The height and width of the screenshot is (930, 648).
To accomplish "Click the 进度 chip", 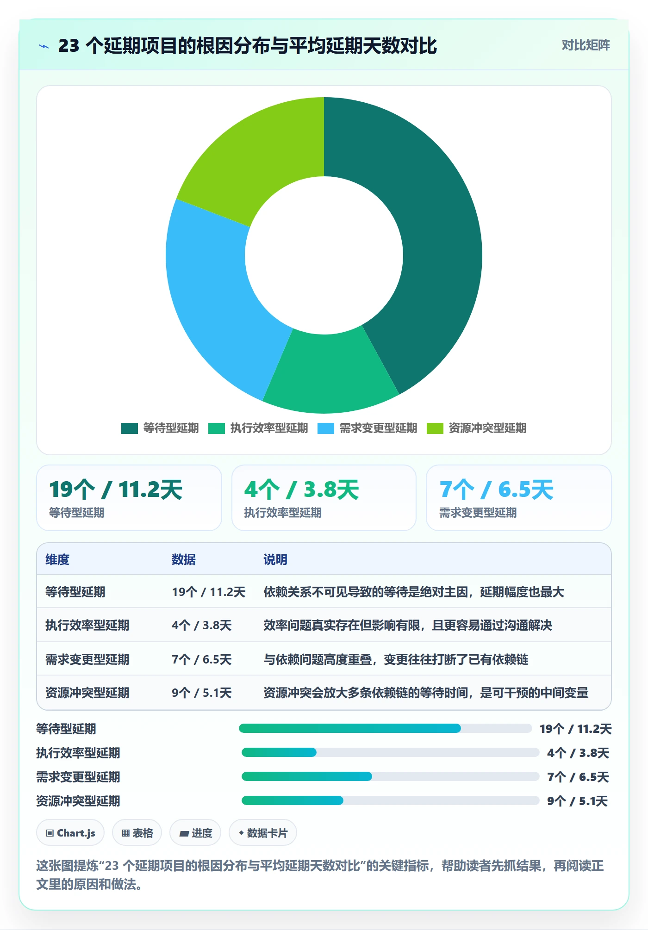I will (195, 833).
